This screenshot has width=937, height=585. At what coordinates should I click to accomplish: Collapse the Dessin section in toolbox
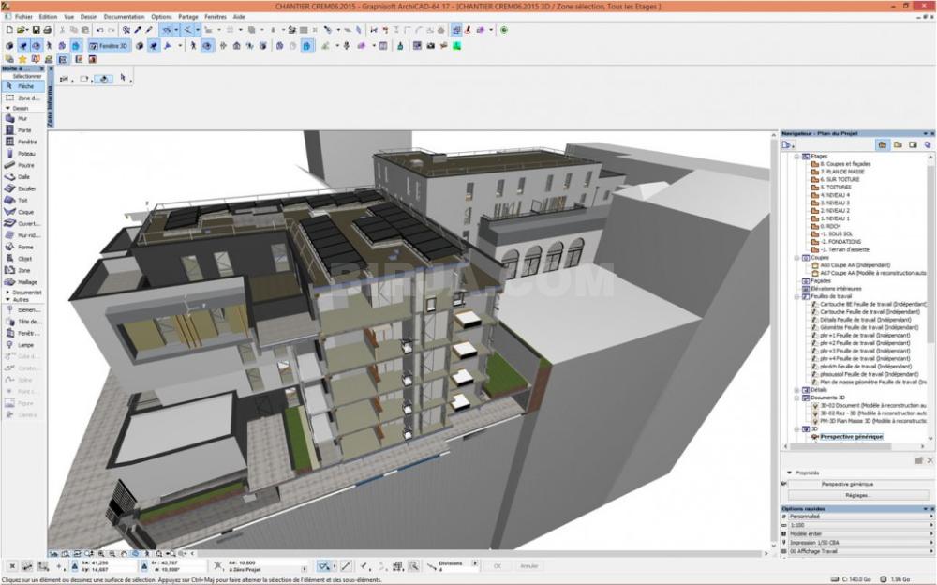point(8,108)
